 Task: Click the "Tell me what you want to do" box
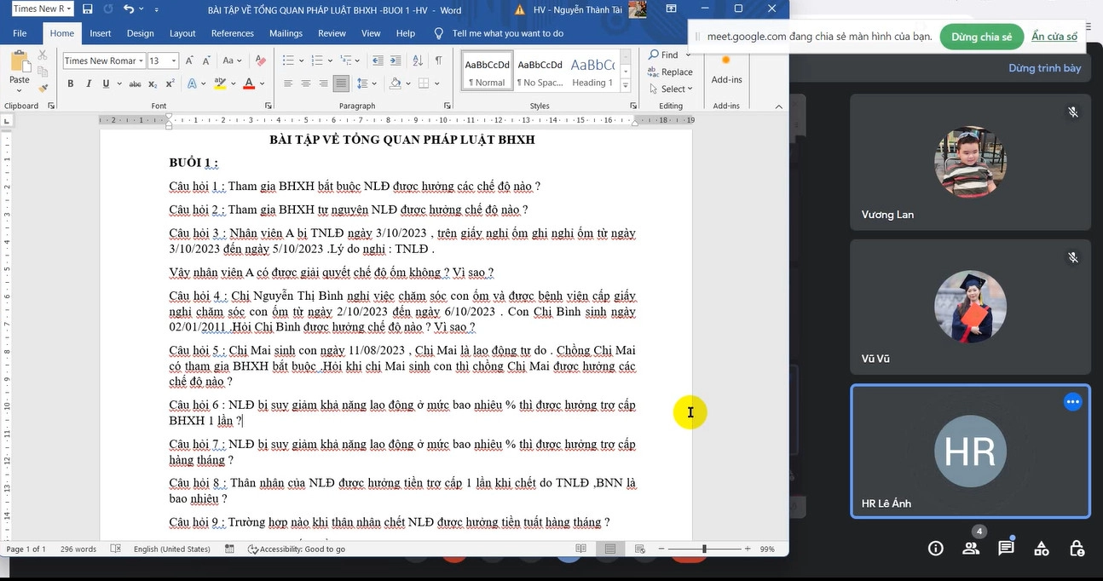click(x=507, y=33)
